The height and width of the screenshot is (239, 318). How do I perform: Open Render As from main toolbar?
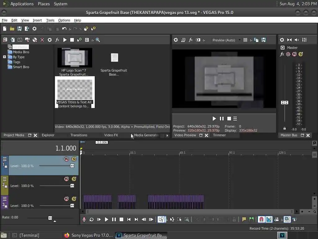coord(27,29)
